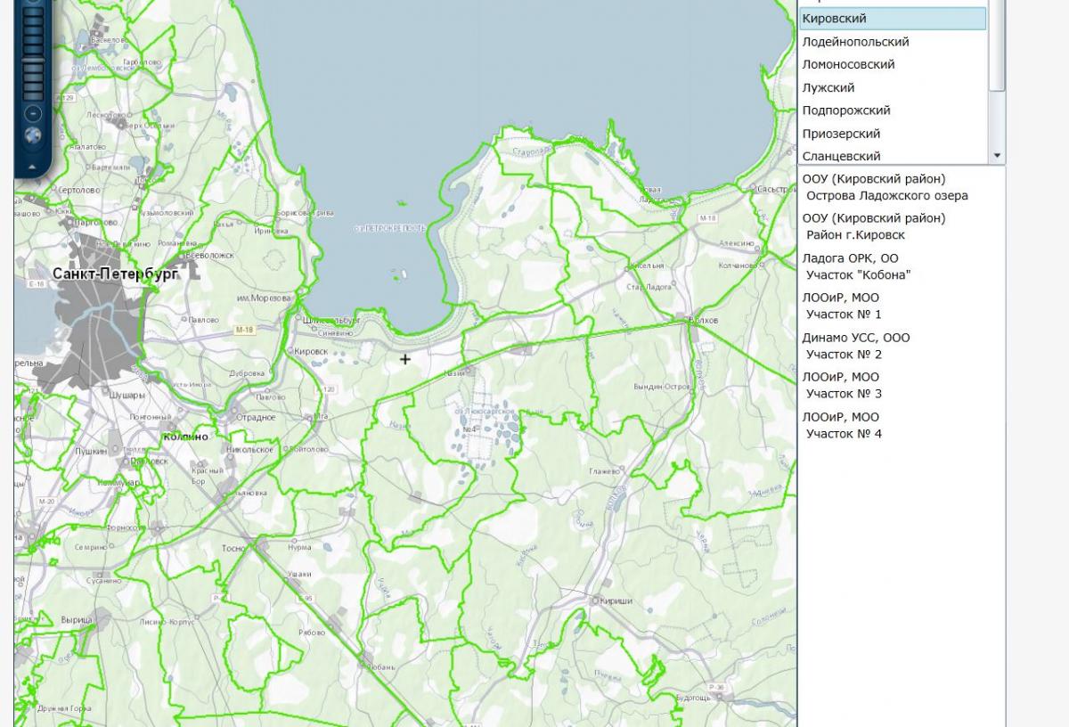Open ООУ Острова Ладожского озера entry
The image size is (1069, 727).
tap(885, 187)
